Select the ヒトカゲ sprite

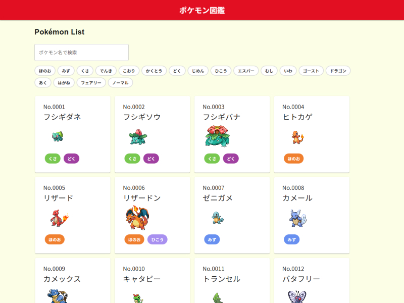tap(297, 136)
